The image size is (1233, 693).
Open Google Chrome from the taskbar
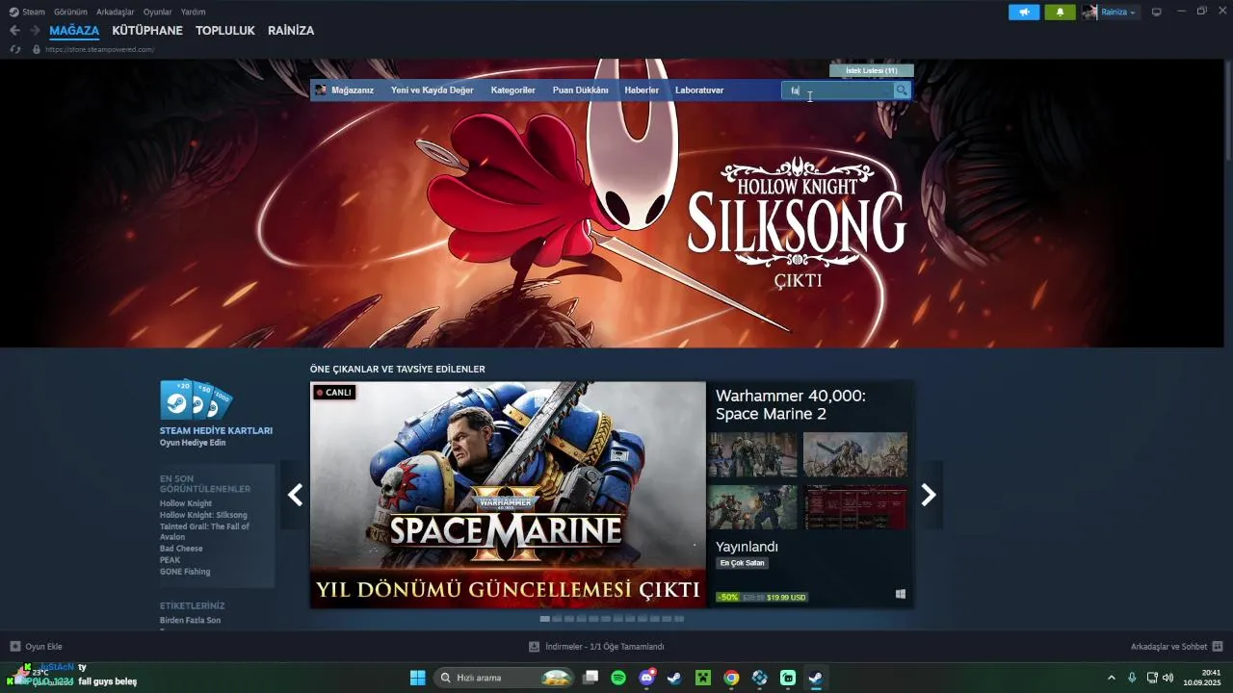pyautogui.click(x=731, y=678)
